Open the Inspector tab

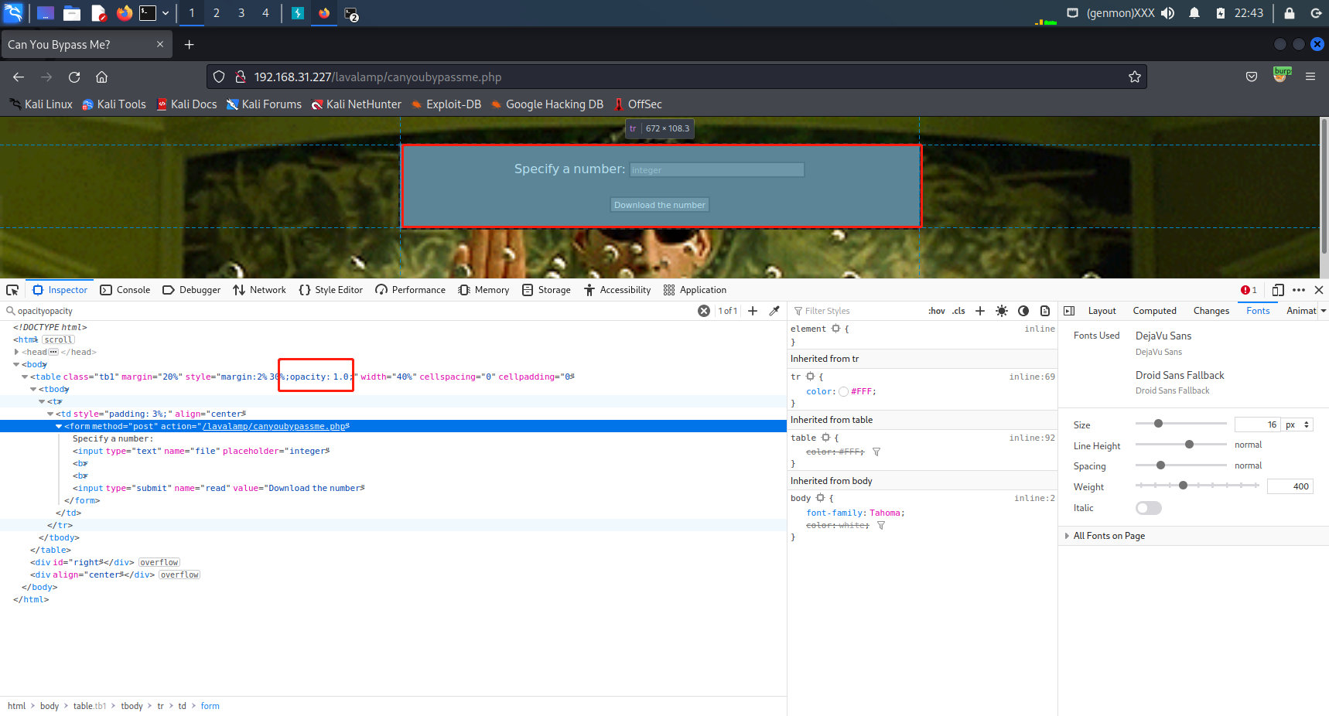tap(60, 290)
